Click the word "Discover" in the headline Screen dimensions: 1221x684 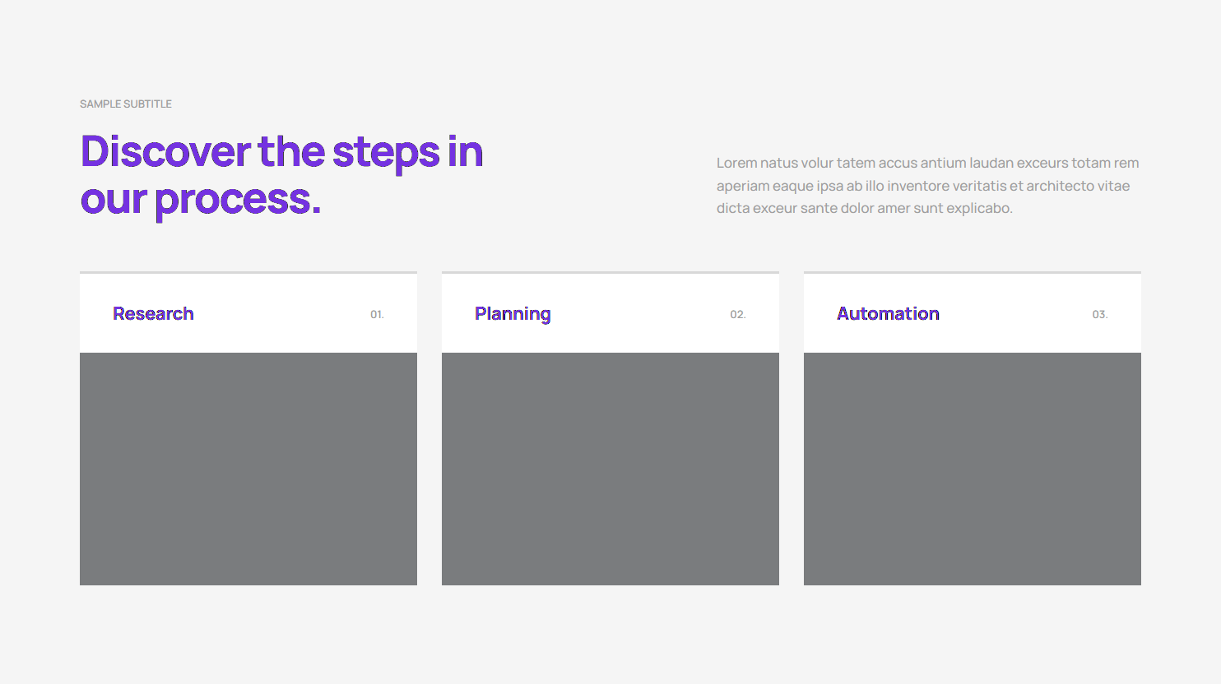click(x=165, y=152)
